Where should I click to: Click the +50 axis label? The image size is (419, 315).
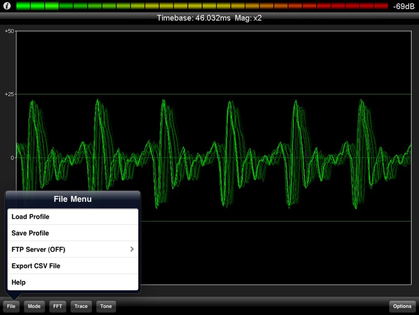coord(9,31)
